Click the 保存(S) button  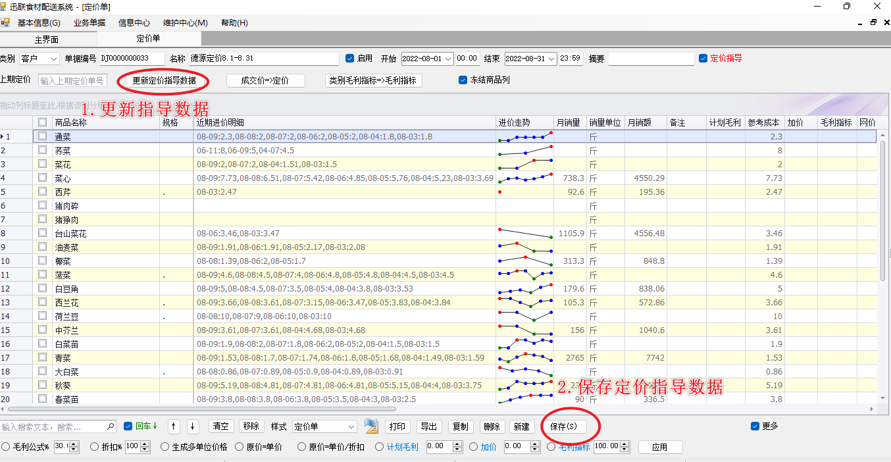(x=563, y=426)
